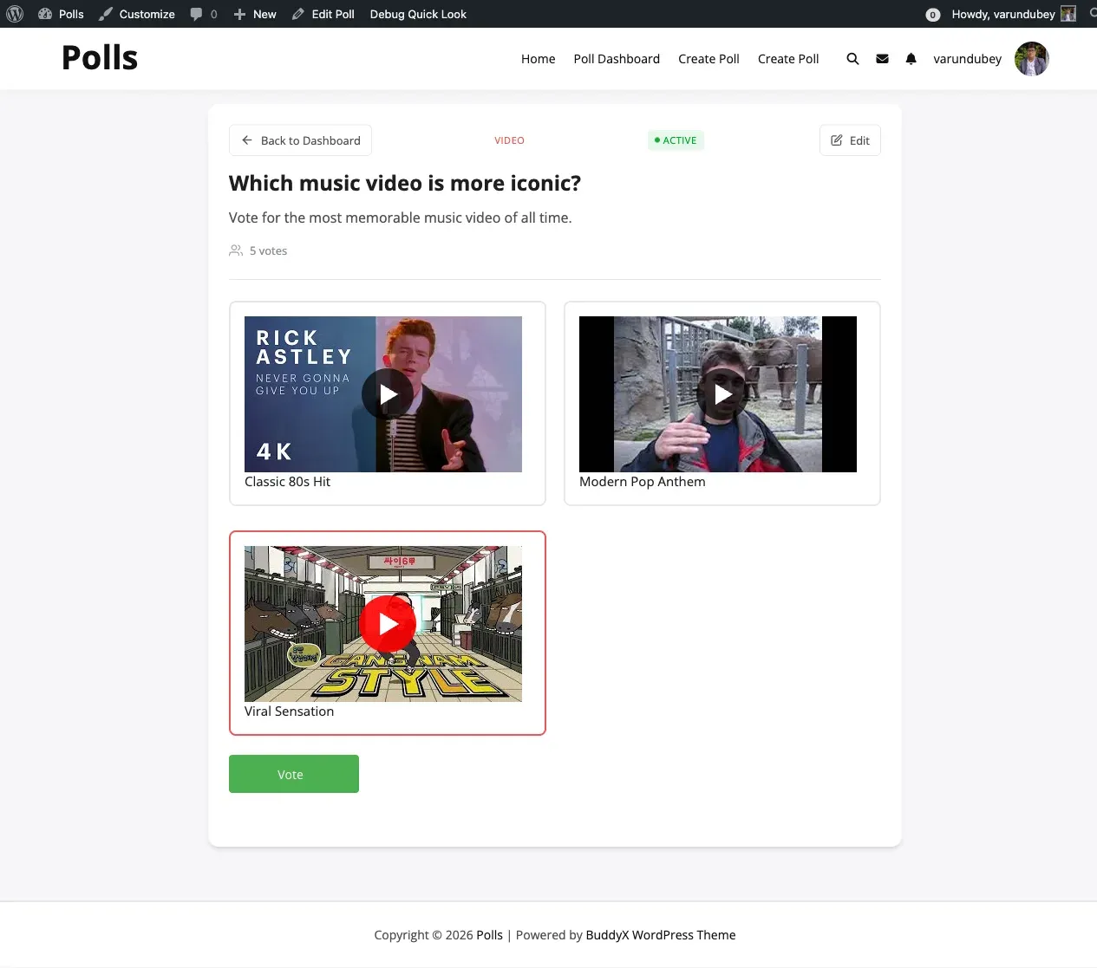Submit with the green Vote button
The width and height of the screenshot is (1097, 968).
click(294, 774)
